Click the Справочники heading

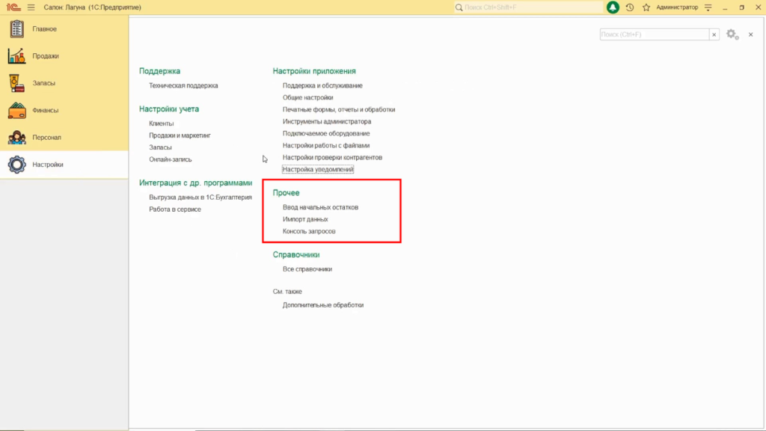(296, 254)
